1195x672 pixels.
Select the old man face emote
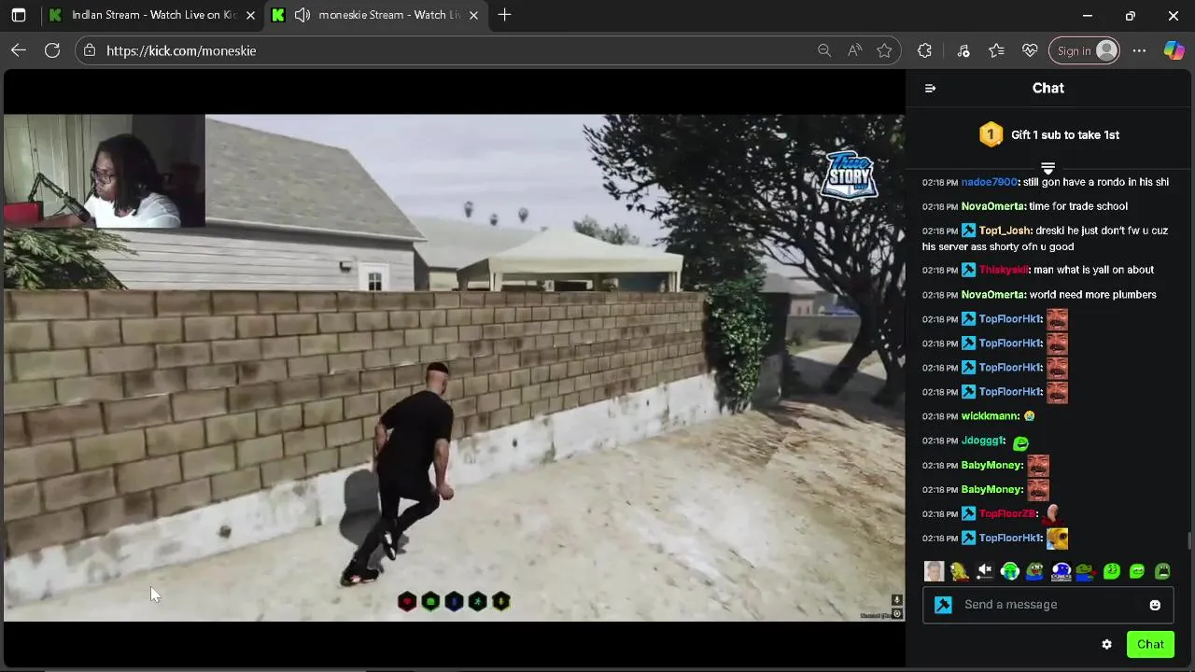934,571
